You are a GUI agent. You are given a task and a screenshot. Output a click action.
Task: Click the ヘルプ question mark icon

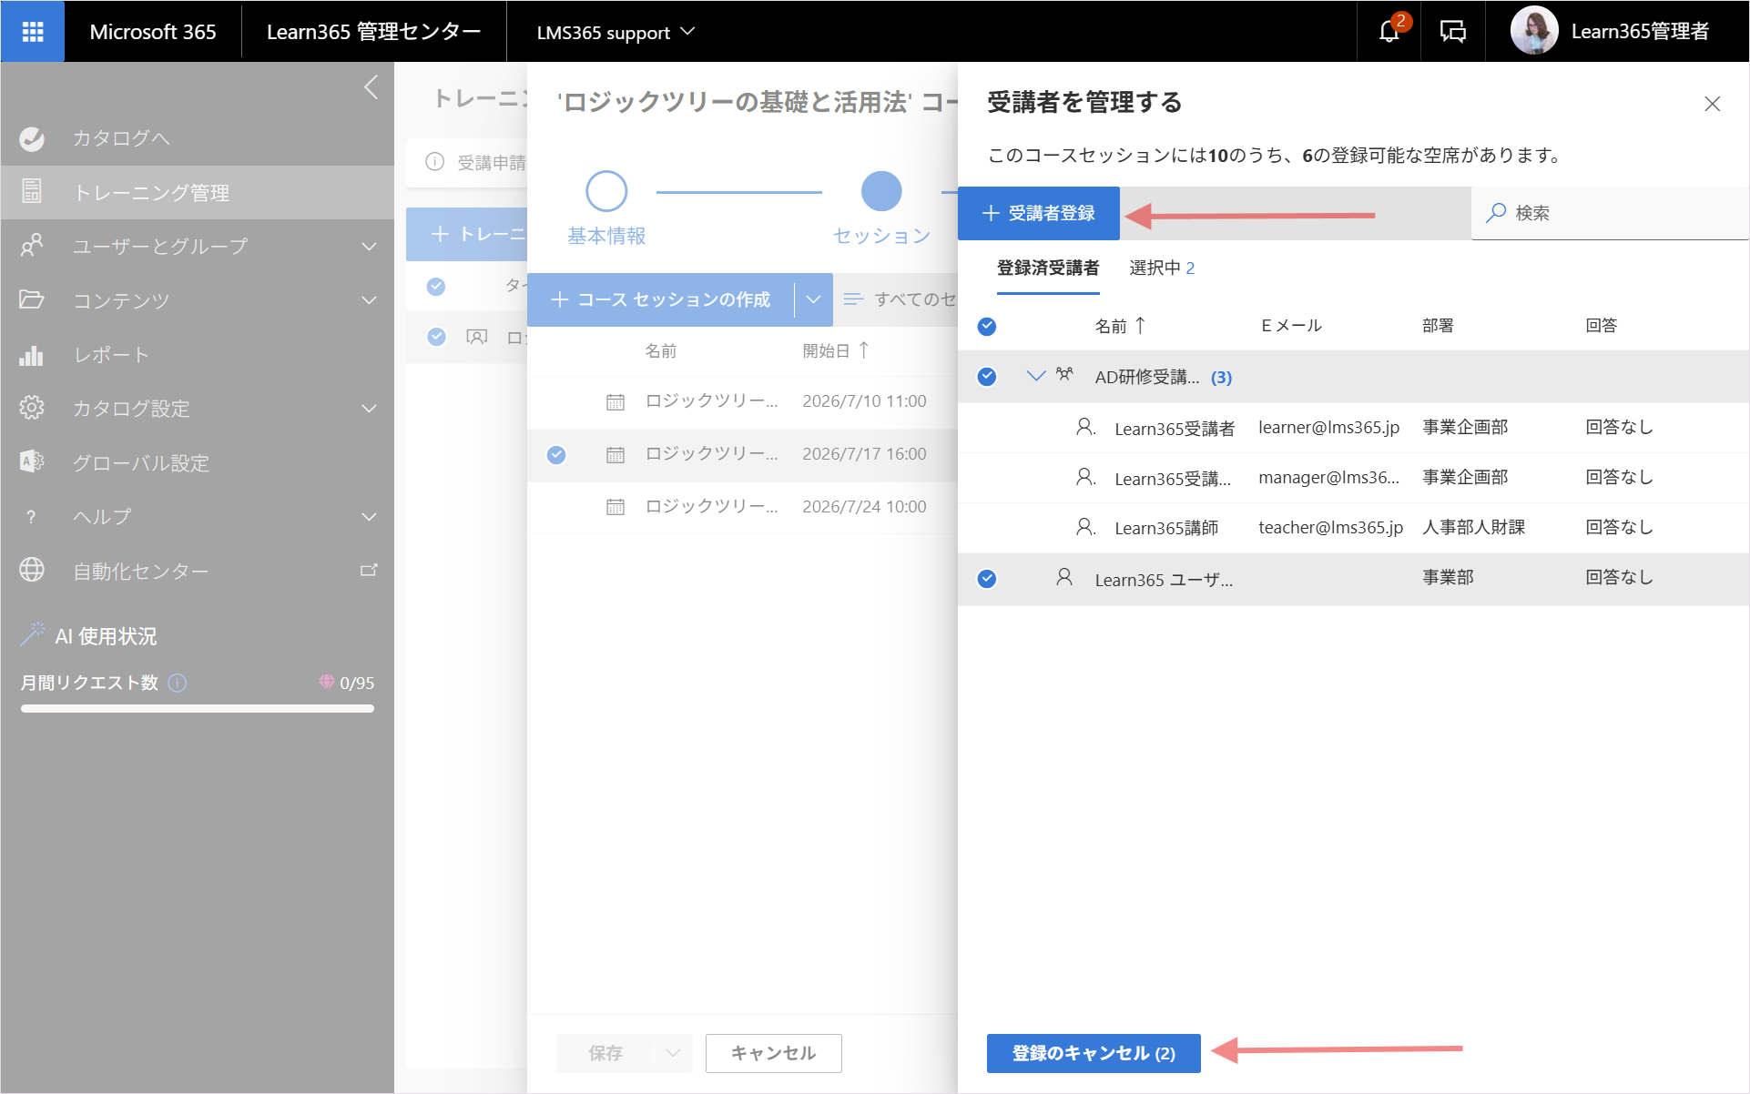pyautogui.click(x=32, y=517)
